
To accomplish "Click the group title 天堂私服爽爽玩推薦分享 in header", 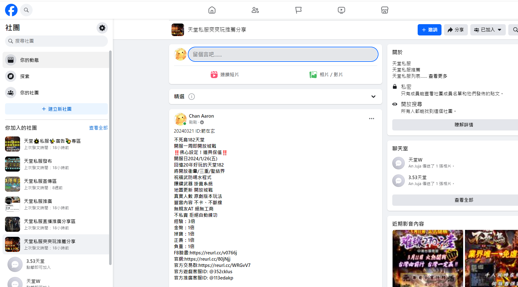I will click(217, 29).
